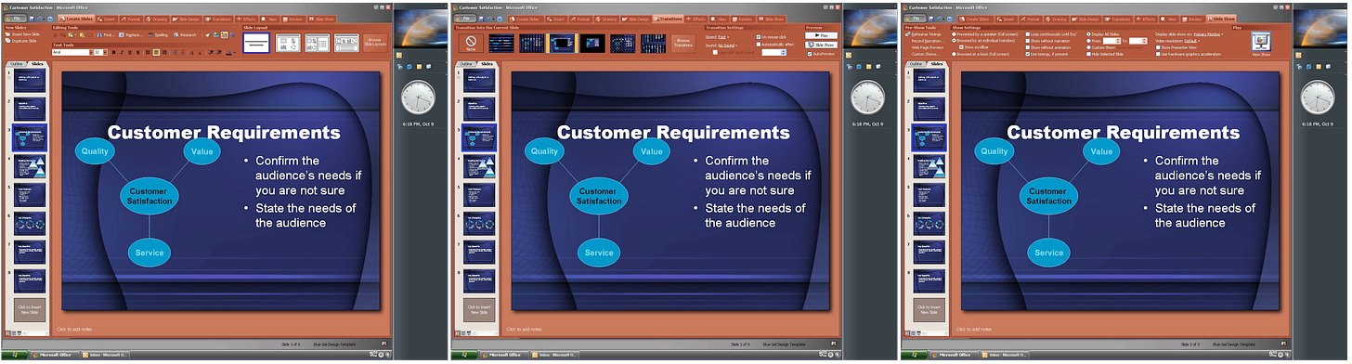1352x364 pixels.
Task: Click the From slide number field
Action: point(1111,41)
